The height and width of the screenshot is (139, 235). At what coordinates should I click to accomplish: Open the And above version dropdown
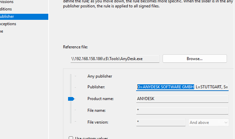pyautogui.click(x=209, y=123)
